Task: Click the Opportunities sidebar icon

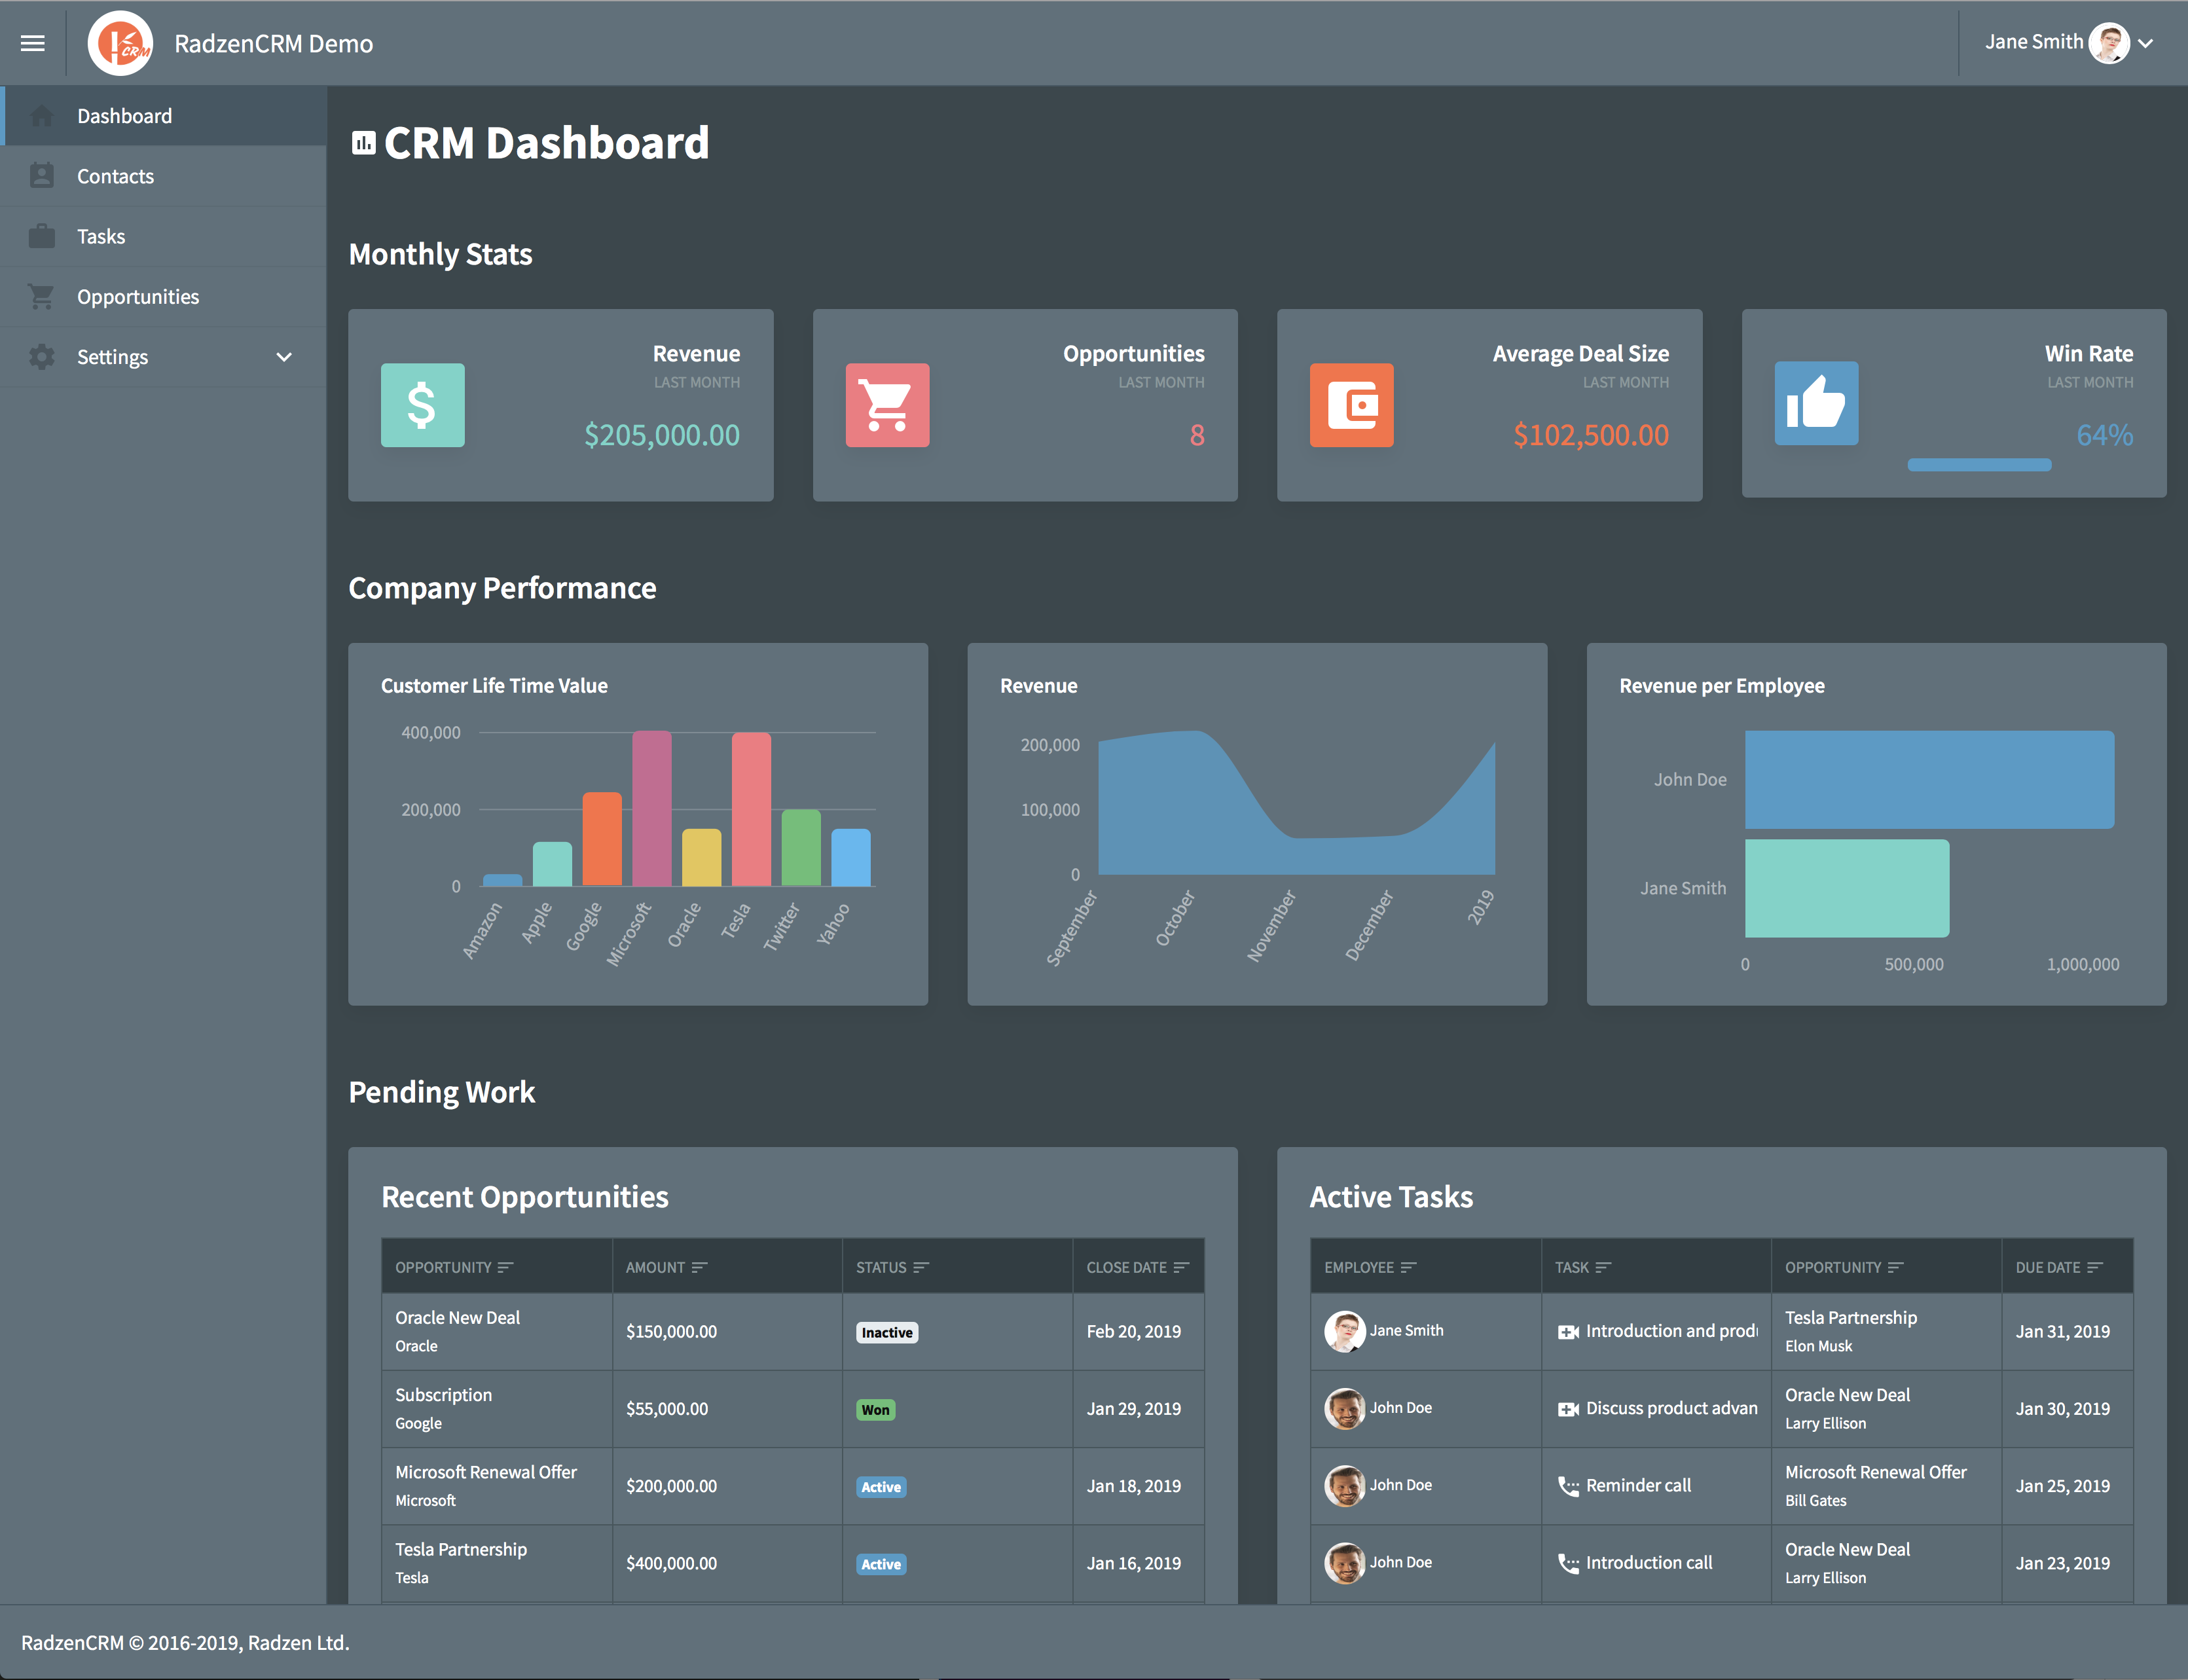Action: (x=43, y=295)
